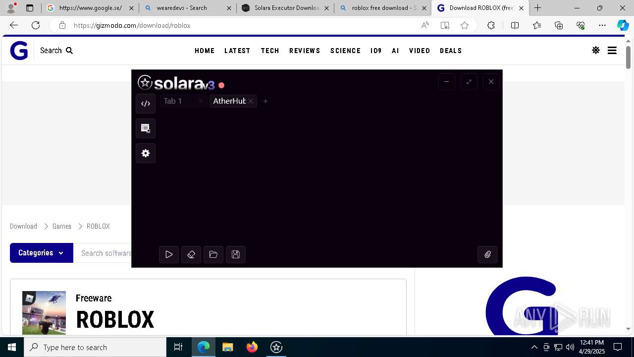Click the Read aloud icon in address bar
The height and width of the screenshot is (357, 634).
point(425,25)
